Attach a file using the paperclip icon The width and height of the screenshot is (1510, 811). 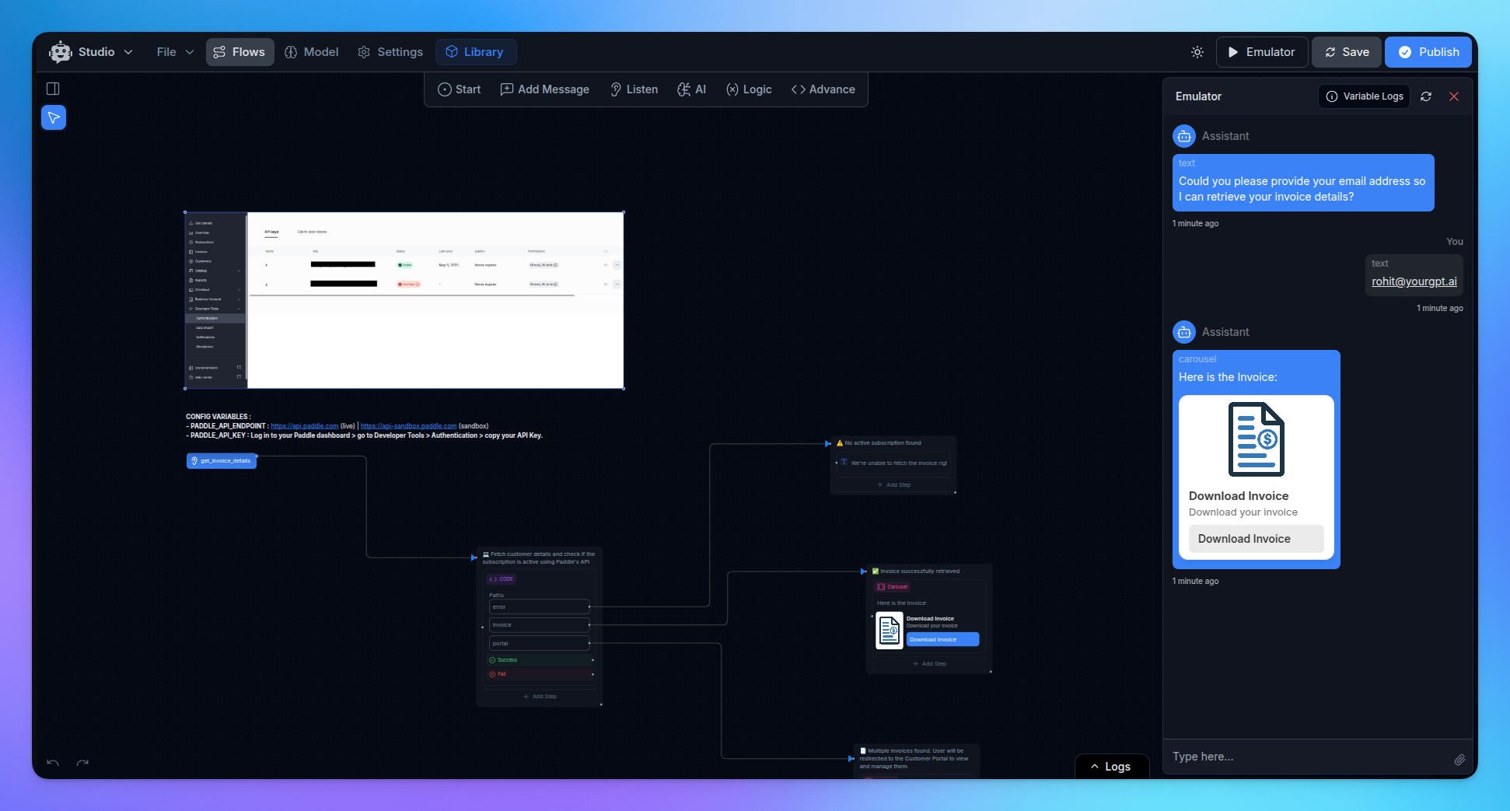(1461, 760)
